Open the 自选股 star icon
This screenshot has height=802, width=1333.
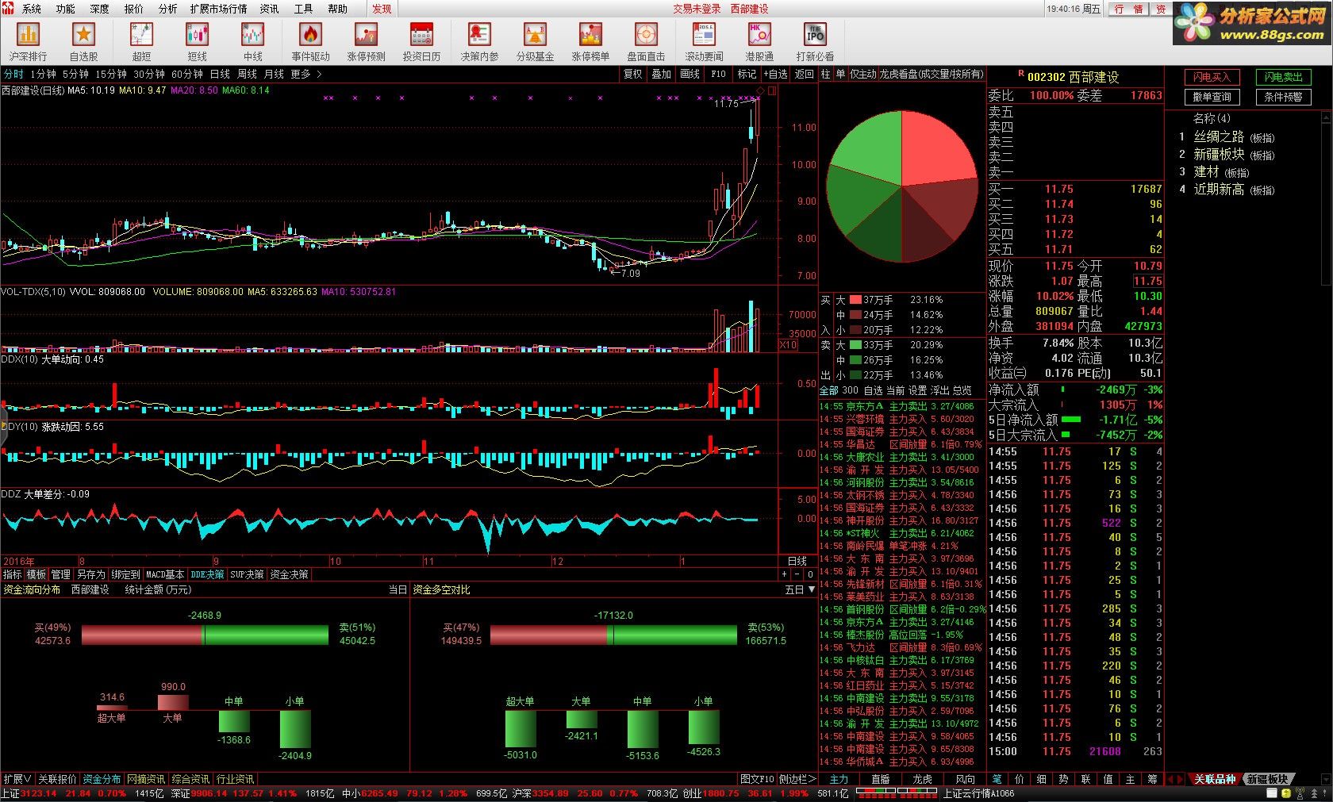pos(83,41)
